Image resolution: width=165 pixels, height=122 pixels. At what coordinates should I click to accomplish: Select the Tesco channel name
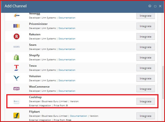click(33, 66)
